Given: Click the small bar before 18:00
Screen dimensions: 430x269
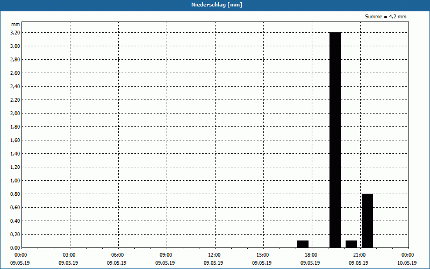Looking at the screenshot, I should [x=303, y=244].
